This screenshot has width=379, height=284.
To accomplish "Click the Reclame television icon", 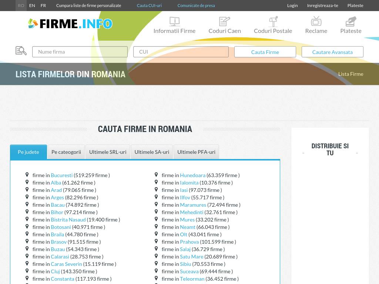I will pyautogui.click(x=316, y=21).
